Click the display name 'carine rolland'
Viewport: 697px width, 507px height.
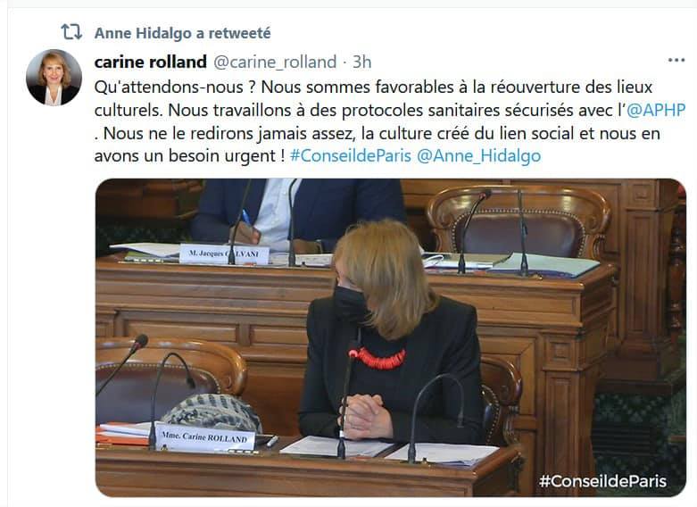click(150, 62)
